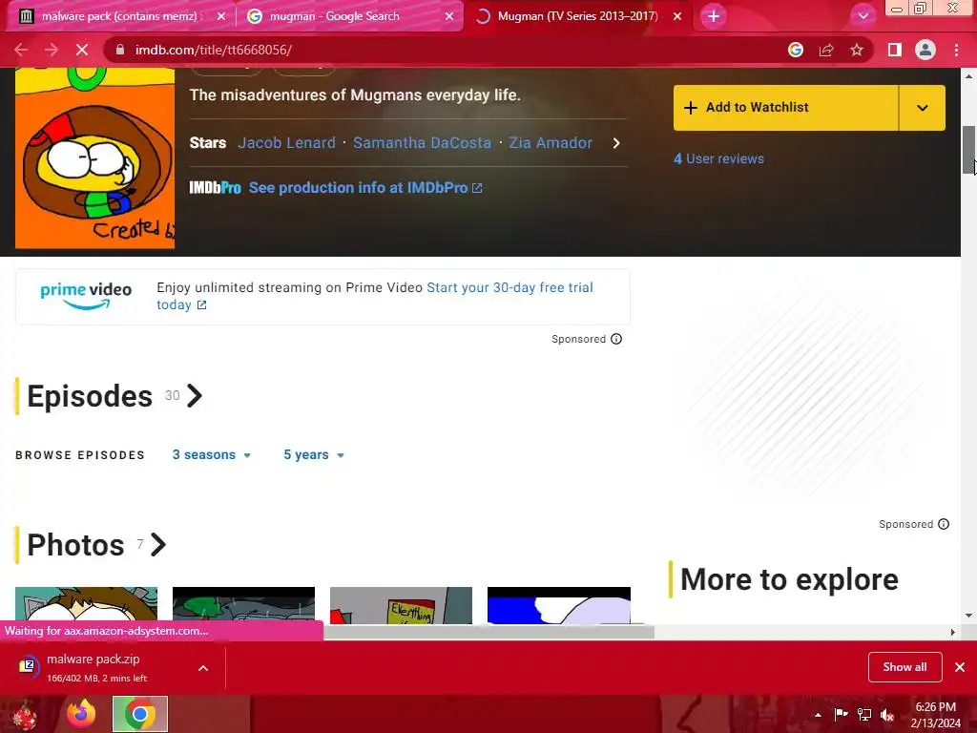The height and width of the screenshot is (733, 977).
Task: See production info at IMDbPro
Action: tap(365, 188)
